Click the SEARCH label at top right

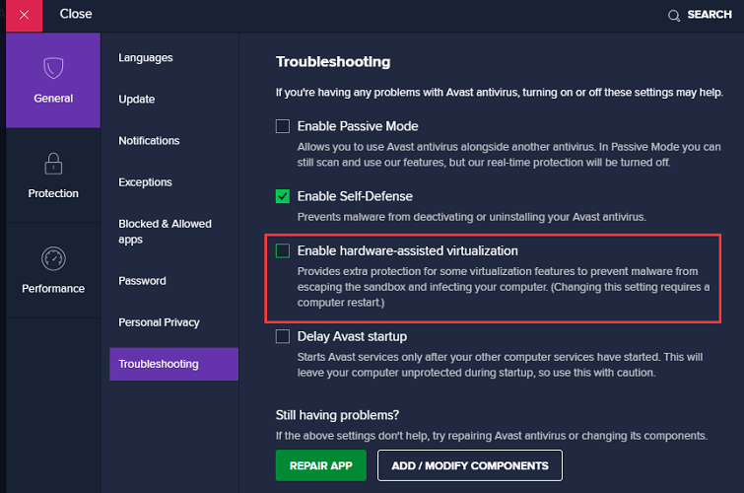point(710,15)
